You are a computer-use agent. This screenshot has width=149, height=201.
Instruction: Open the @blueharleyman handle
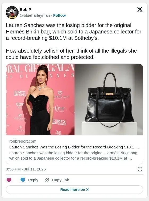[35, 15]
